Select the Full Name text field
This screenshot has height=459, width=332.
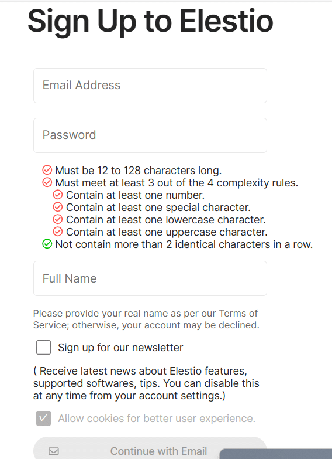(x=150, y=278)
